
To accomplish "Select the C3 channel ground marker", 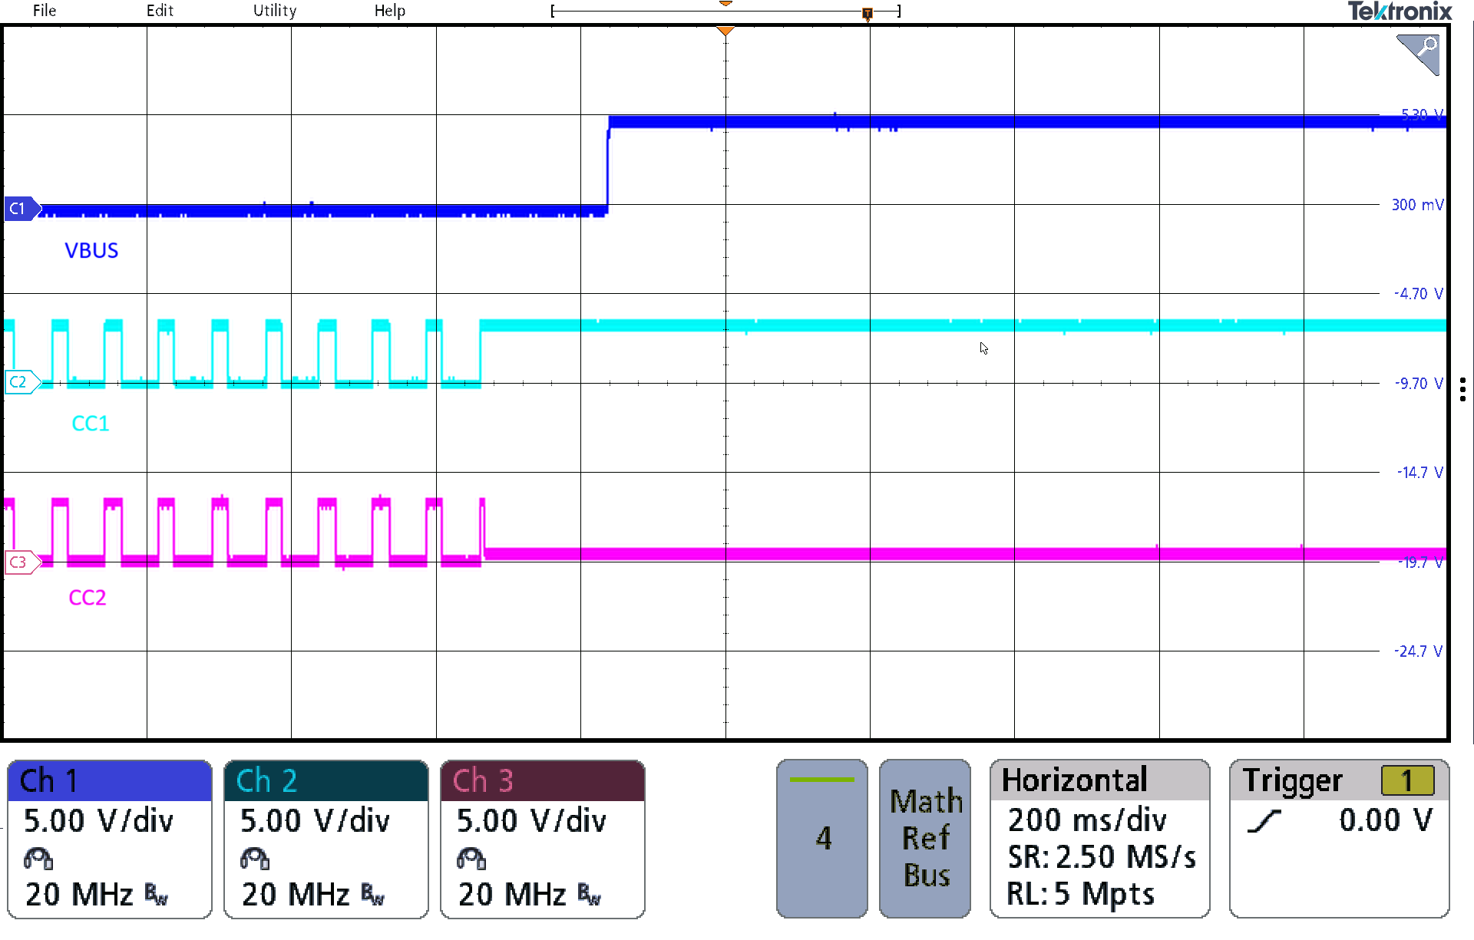I will tap(20, 562).
